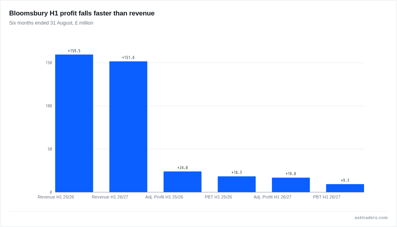397x227 pixels.
Task: Click the 150 y-axis tick label
Action: click(x=49, y=63)
